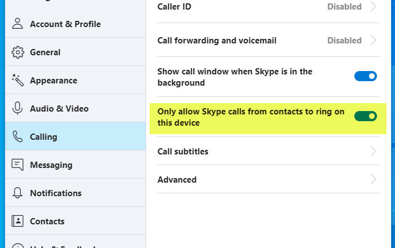Screen dimensions: 395x248
Task: Open Notifications settings section
Action: click(x=56, y=193)
